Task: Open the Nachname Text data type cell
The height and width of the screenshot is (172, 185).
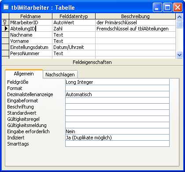Action: [x=74, y=35]
